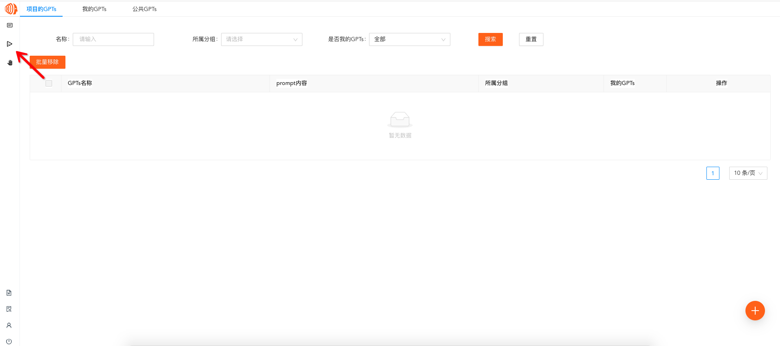This screenshot has height=346, width=780.
Task: Focus the 名称 input field
Action: coord(113,39)
